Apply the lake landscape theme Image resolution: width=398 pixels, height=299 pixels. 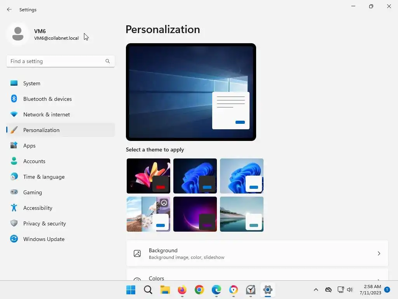coord(242,214)
